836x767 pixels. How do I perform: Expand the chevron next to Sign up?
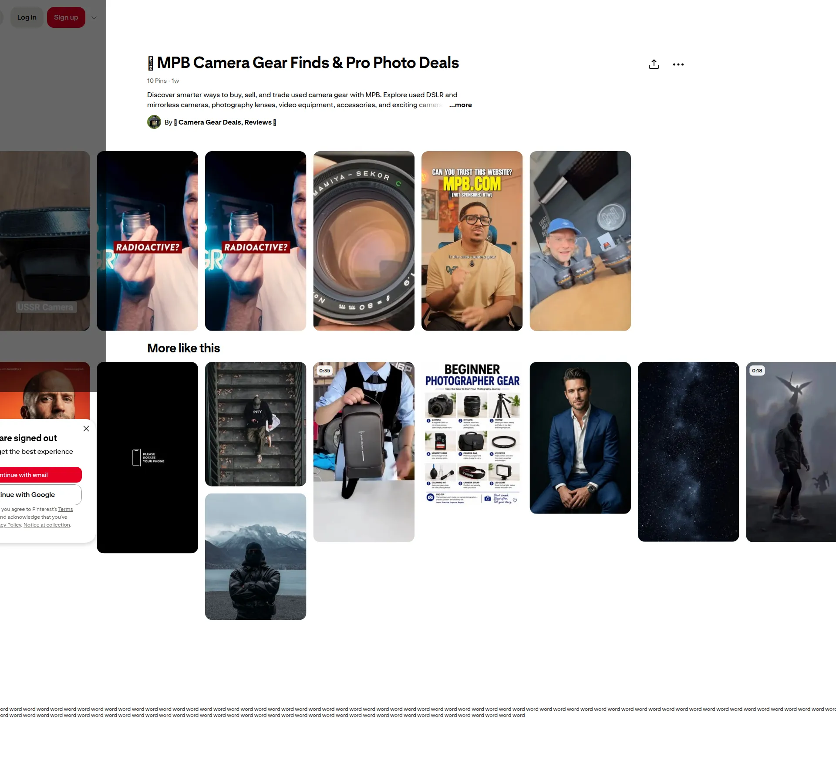click(x=94, y=18)
